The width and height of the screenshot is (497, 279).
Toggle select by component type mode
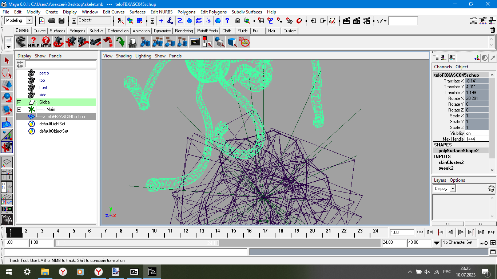click(139, 21)
